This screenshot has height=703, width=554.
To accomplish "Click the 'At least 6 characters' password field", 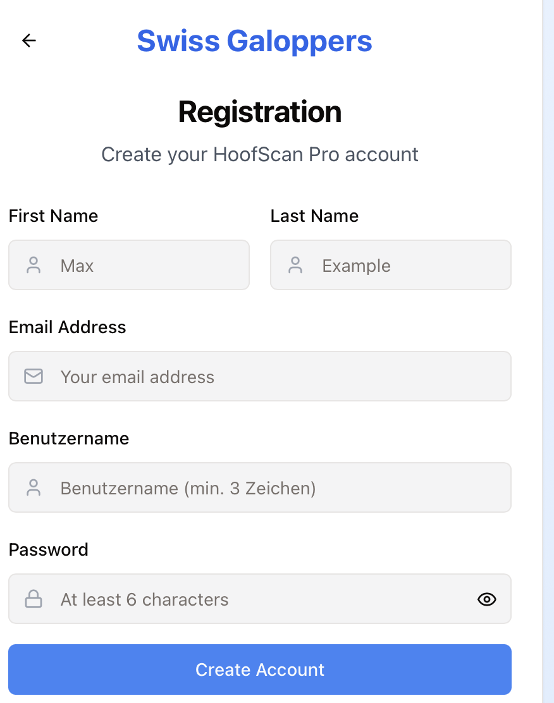I will tap(253, 599).
